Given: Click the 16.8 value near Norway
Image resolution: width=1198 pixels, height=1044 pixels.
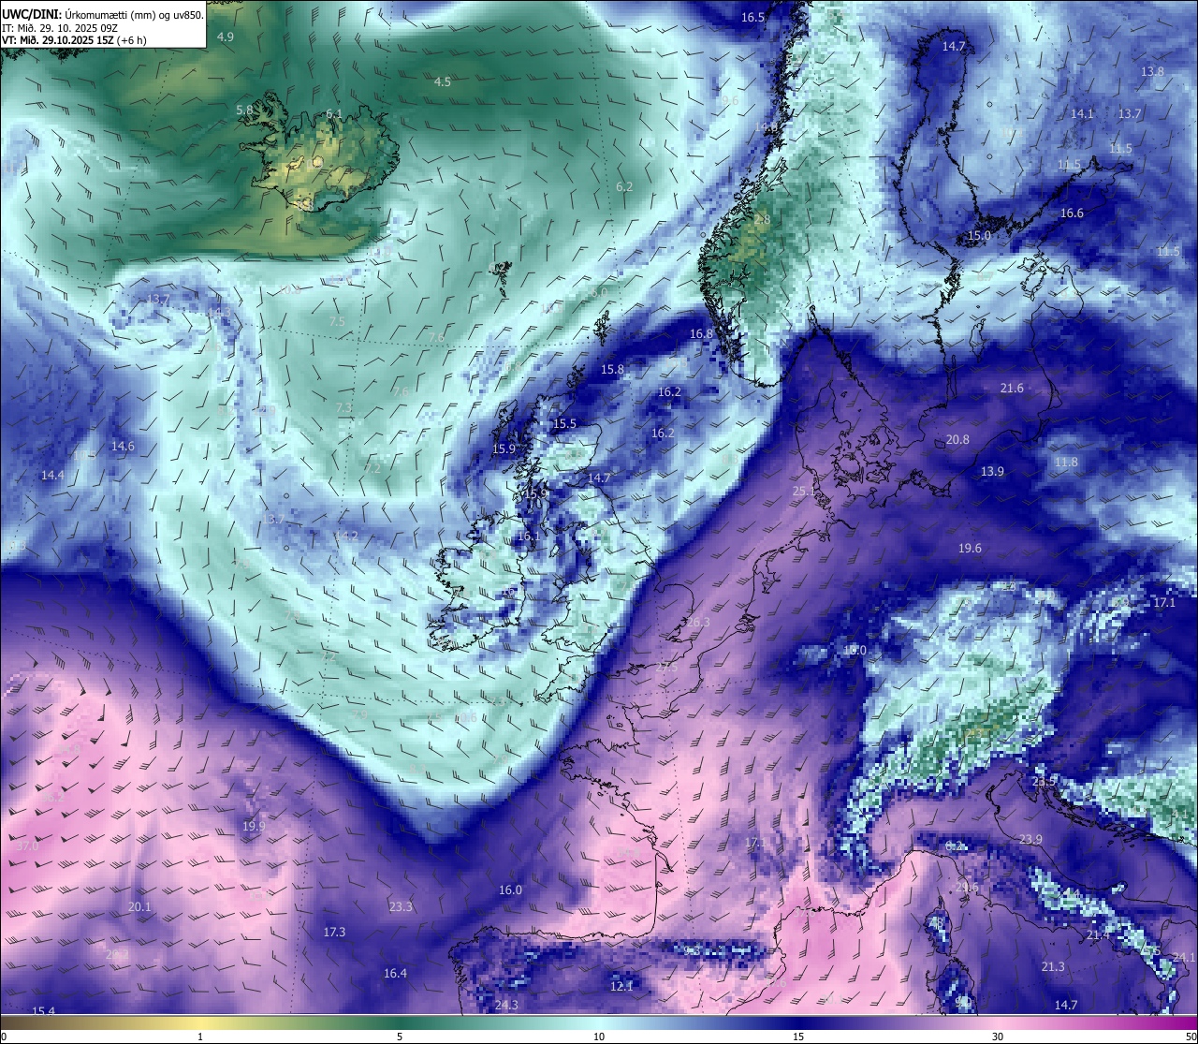Looking at the screenshot, I should pos(701,334).
